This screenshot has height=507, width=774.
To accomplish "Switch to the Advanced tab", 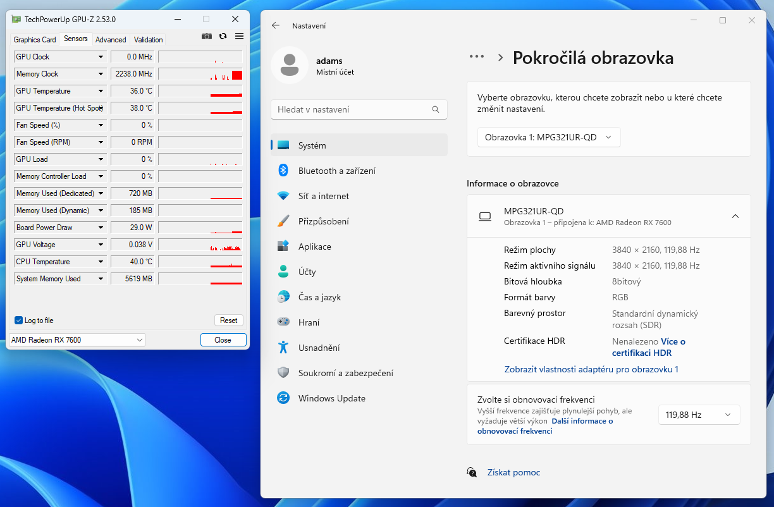I will 111,40.
